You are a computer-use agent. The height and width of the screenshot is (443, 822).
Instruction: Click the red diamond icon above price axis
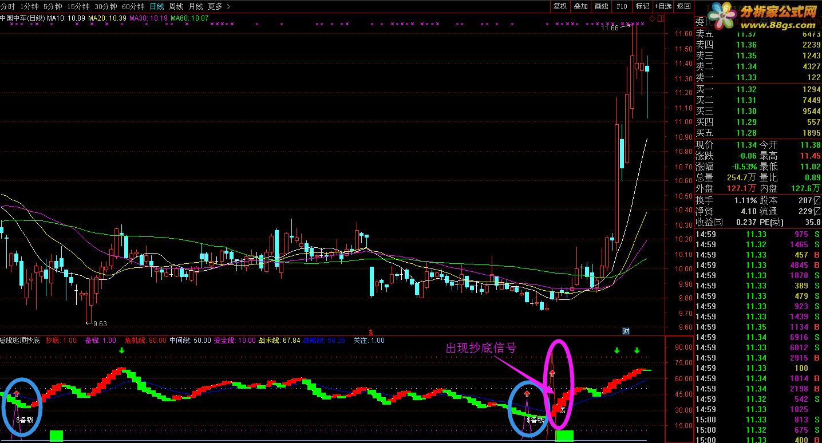[653, 18]
